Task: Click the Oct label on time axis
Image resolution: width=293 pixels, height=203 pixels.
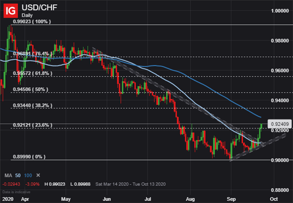Action: (274, 199)
